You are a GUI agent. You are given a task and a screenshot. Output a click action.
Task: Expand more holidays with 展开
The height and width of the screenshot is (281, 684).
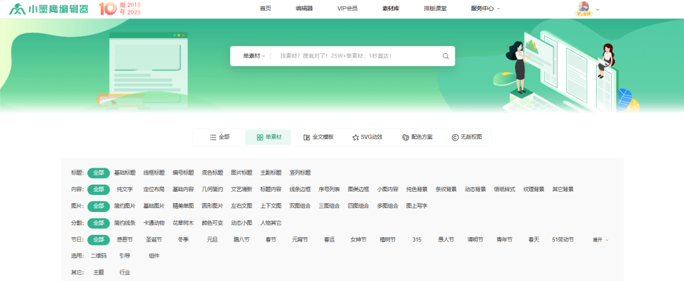point(600,240)
